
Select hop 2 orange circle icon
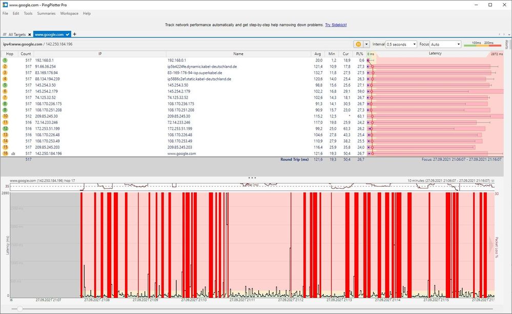[x=5, y=67]
